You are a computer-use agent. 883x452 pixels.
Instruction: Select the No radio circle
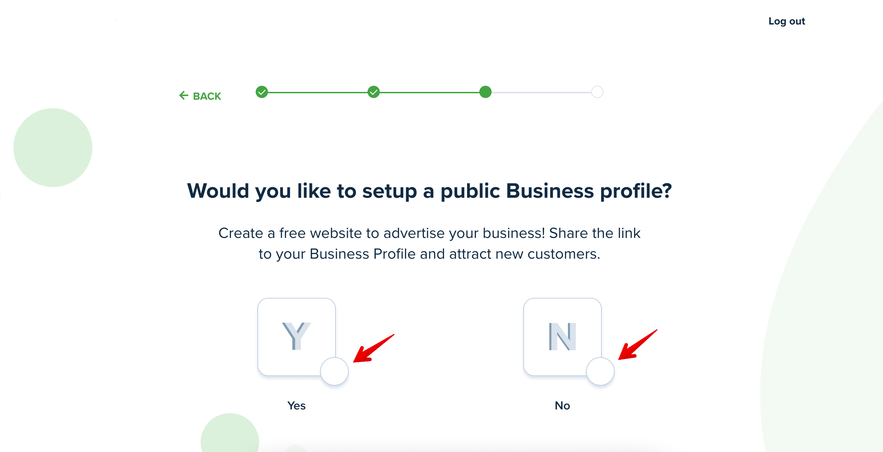click(600, 371)
